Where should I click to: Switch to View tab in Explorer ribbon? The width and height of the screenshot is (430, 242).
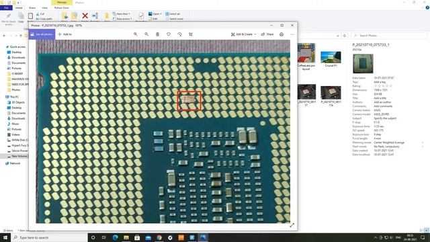pyautogui.click(x=45, y=7)
